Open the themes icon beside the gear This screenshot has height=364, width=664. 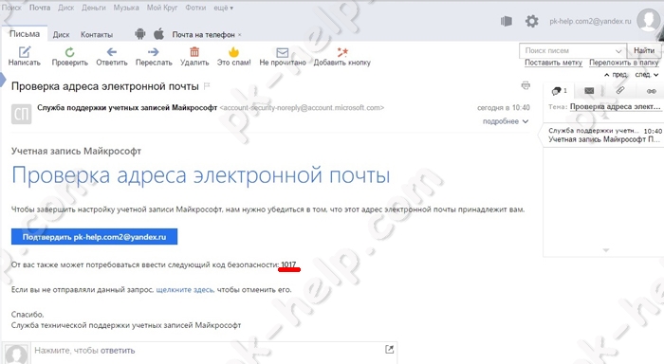(x=507, y=21)
